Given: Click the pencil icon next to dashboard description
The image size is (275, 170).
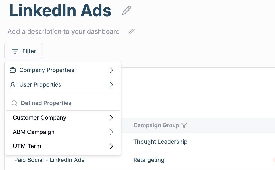Looking at the screenshot, I should [132, 32].
